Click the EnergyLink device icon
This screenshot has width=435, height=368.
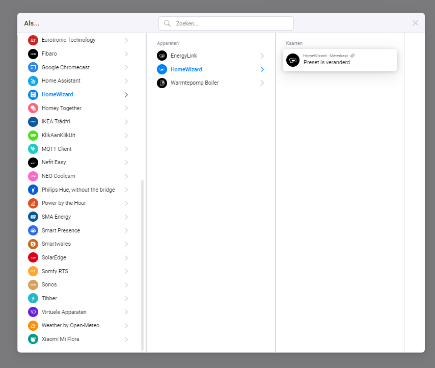point(162,56)
